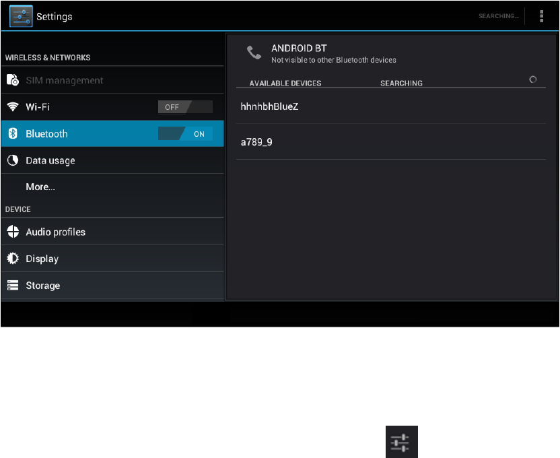Click the Settings app icon in title bar

coord(21,16)
